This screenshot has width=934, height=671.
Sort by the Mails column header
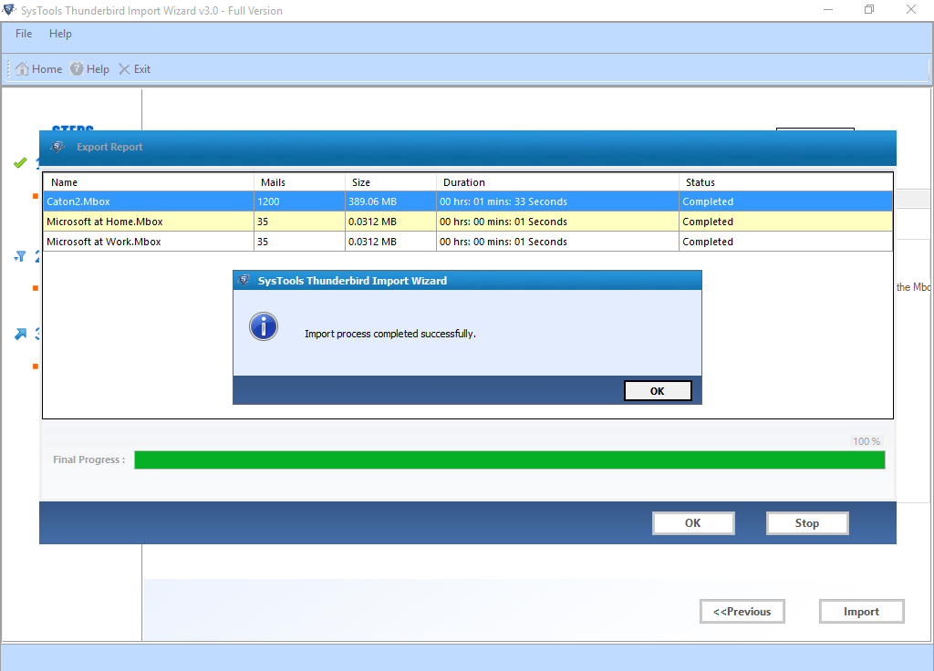point(299,182)
